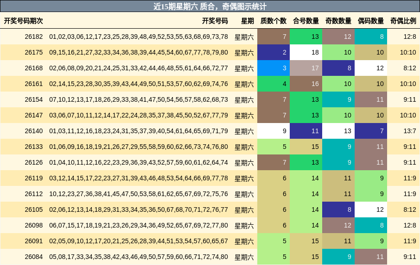Screen dimensions: 420x265
Task: Click the green prime count 4 cell
Action: tap(274, 84)
